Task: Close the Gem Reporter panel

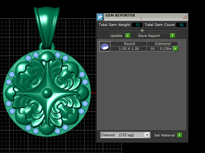Action: (x=184, y=17)
